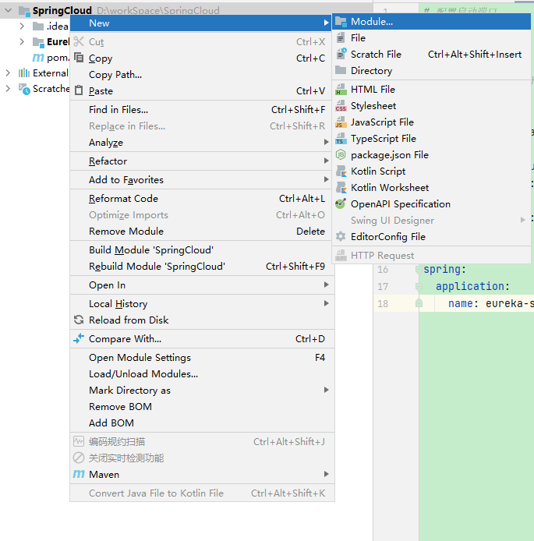The height and width of the screenshot is (541, 534).
Task: Click the Copy icon in context menu
Action: (x=79, y=58)
